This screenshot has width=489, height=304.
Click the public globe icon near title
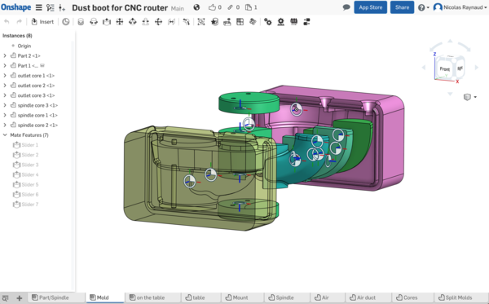tap(196, 7)
